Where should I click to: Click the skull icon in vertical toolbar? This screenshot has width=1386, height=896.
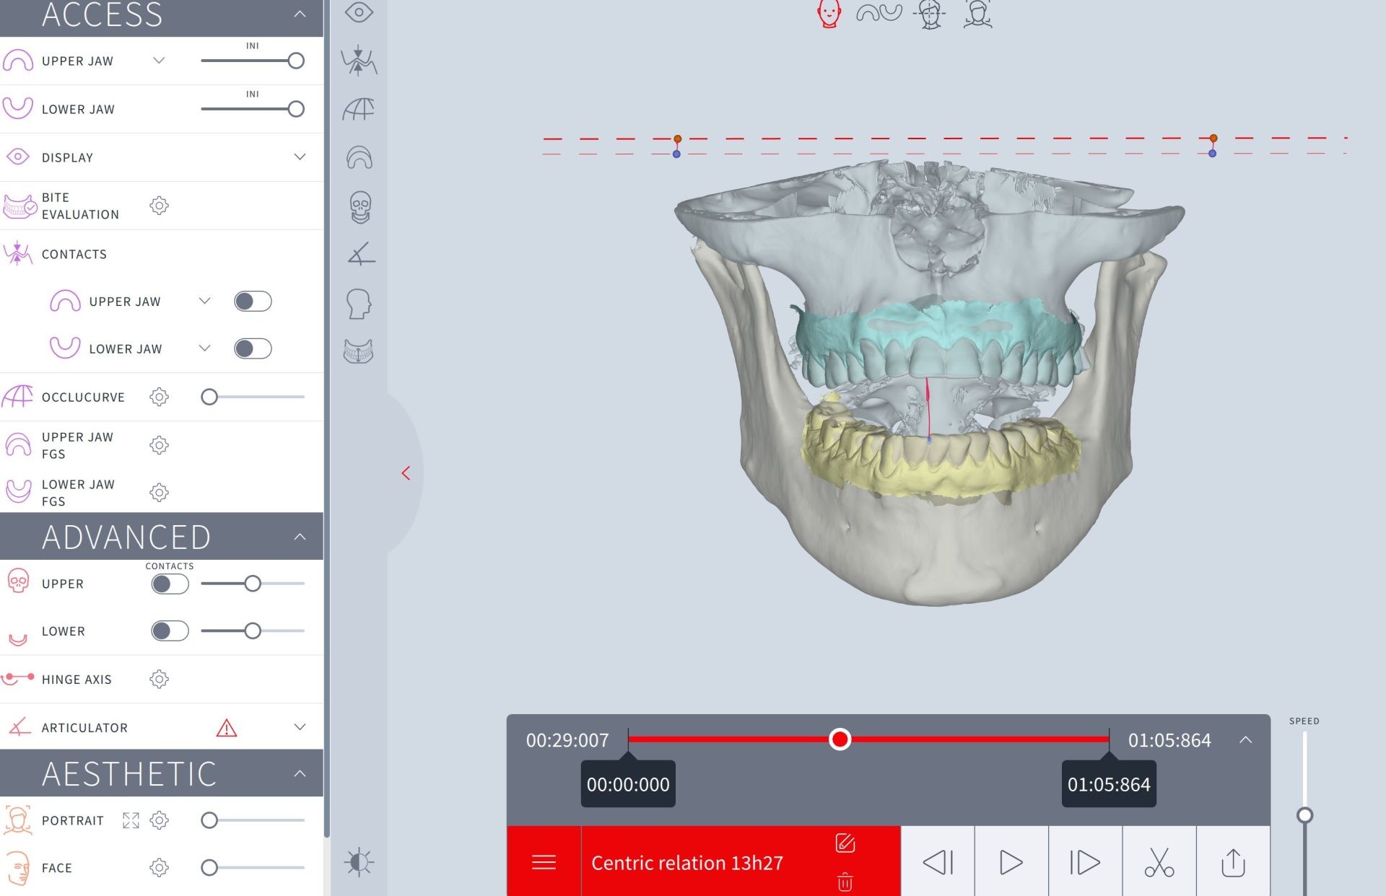[x=359, y=207]
